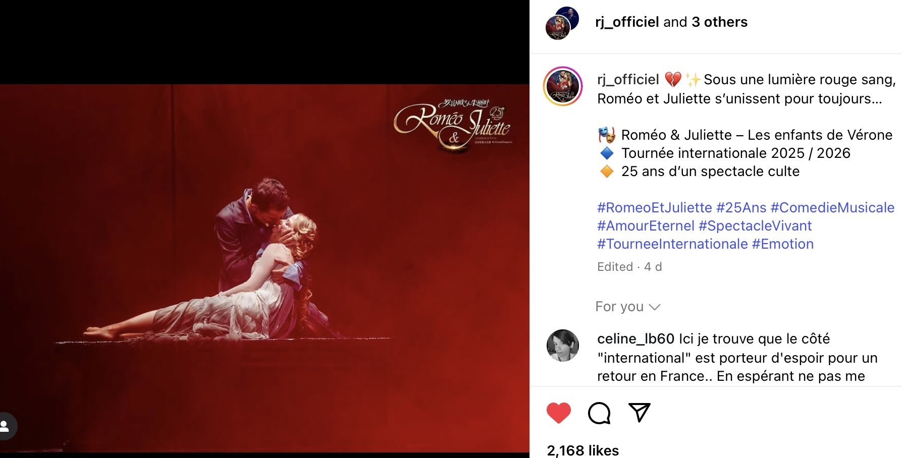
Task: Share post via paper plane icon
Action: tap(639, 412)
